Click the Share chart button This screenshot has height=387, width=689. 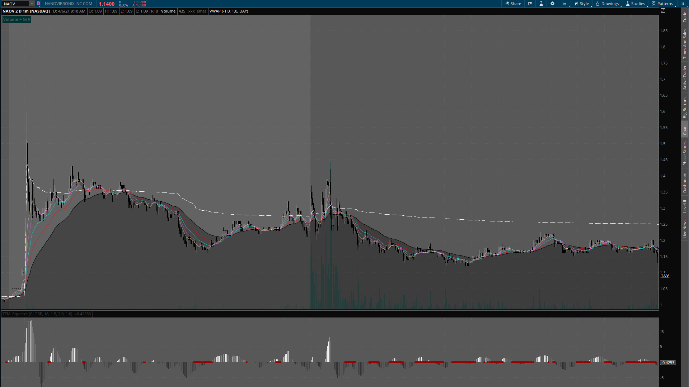513,4
